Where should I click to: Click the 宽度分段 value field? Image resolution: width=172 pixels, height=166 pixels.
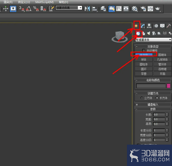(x=159, y=135)
